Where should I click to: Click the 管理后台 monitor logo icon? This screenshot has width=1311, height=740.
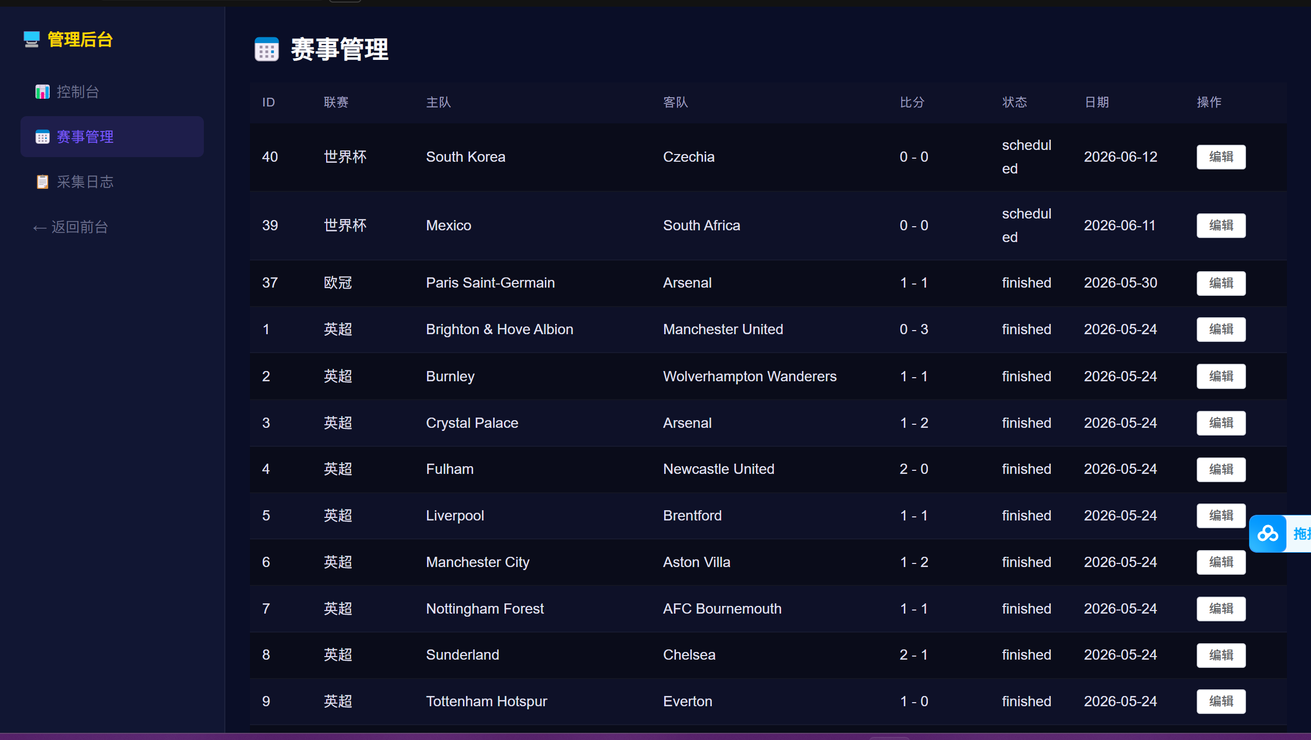tap(32, 39)
